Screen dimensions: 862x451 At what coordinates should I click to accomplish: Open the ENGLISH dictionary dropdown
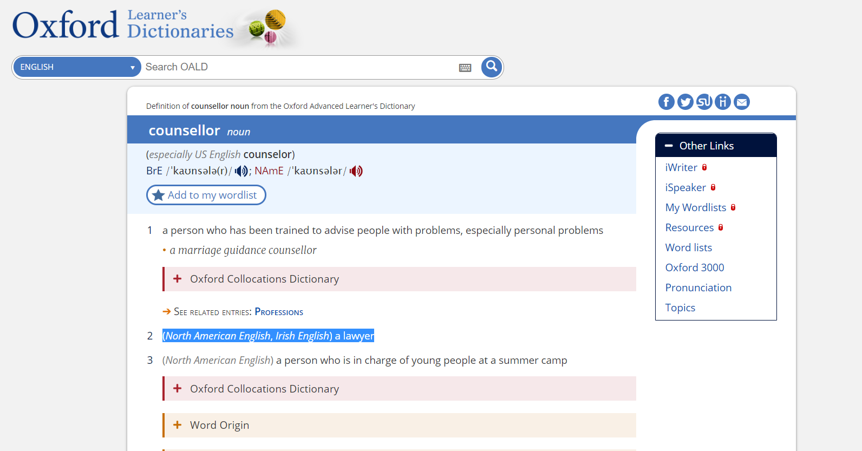77,67
